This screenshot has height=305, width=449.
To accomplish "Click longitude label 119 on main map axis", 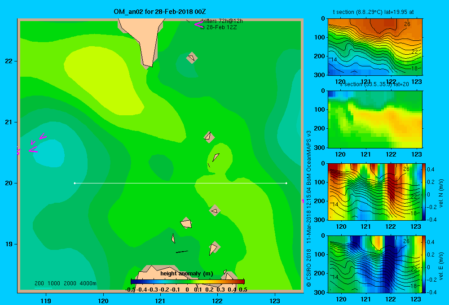I will click(46, 301).
